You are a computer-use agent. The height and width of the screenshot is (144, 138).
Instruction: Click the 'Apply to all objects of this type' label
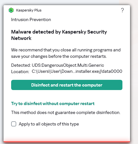(x=49, y=124)
